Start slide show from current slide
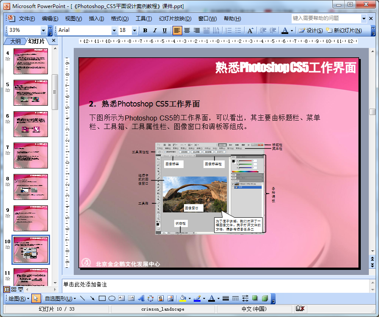 click(20, 289)
